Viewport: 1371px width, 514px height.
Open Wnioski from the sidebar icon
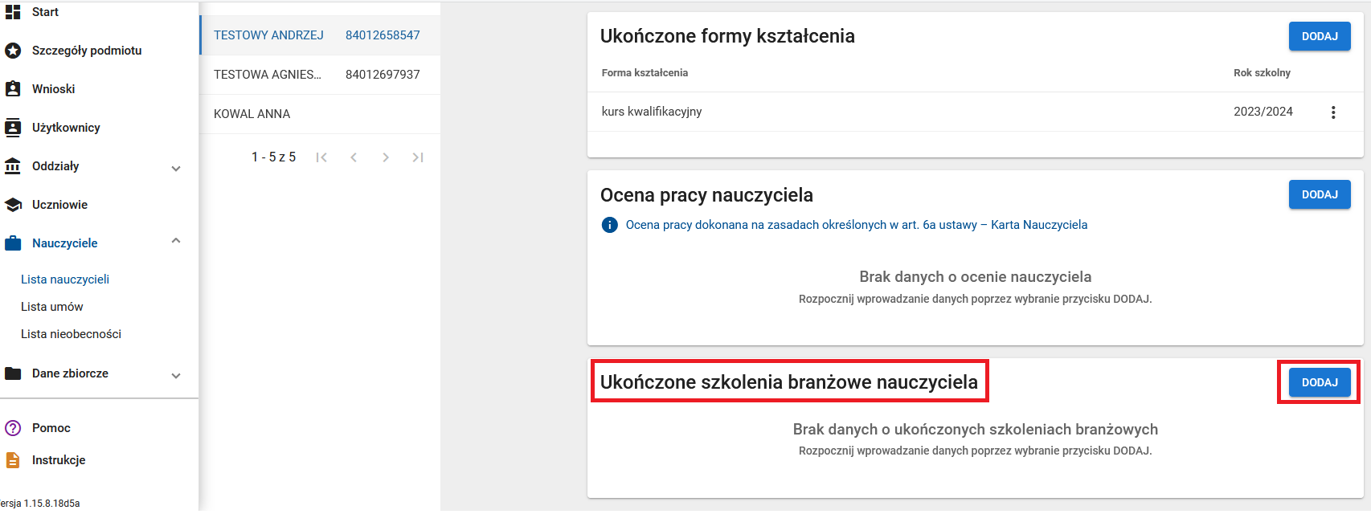14,88
